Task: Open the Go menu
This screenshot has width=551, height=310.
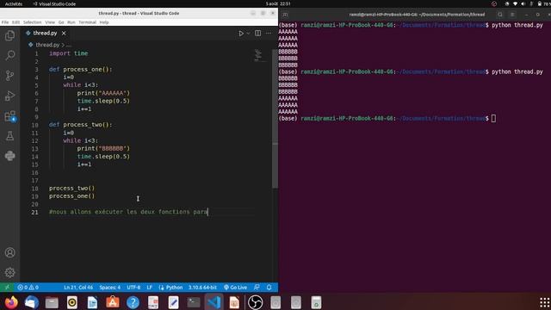Action: coord(61,22)
